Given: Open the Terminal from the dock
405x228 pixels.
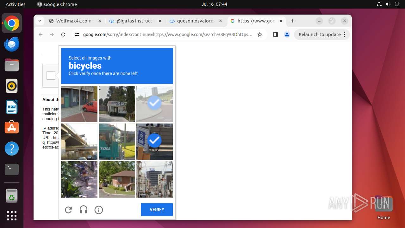Looking at the screenshot, I should click(12, 169).
